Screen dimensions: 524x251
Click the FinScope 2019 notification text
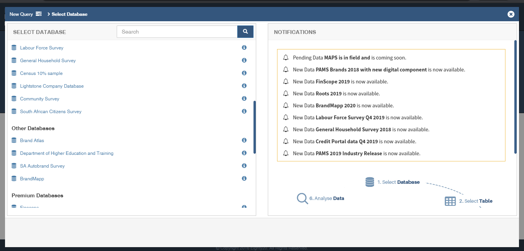coord(340,82)
